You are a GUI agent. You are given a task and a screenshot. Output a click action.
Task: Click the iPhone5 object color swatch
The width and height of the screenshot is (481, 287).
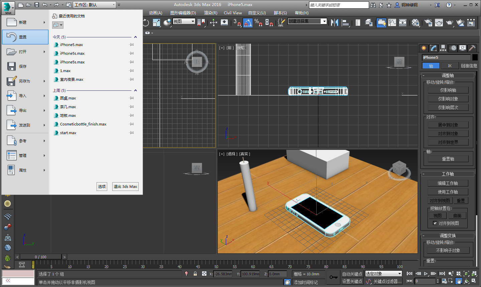tap(475, 57)
